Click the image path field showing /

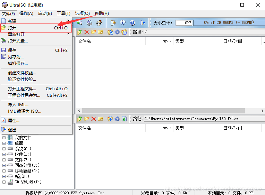coord(204,32)
